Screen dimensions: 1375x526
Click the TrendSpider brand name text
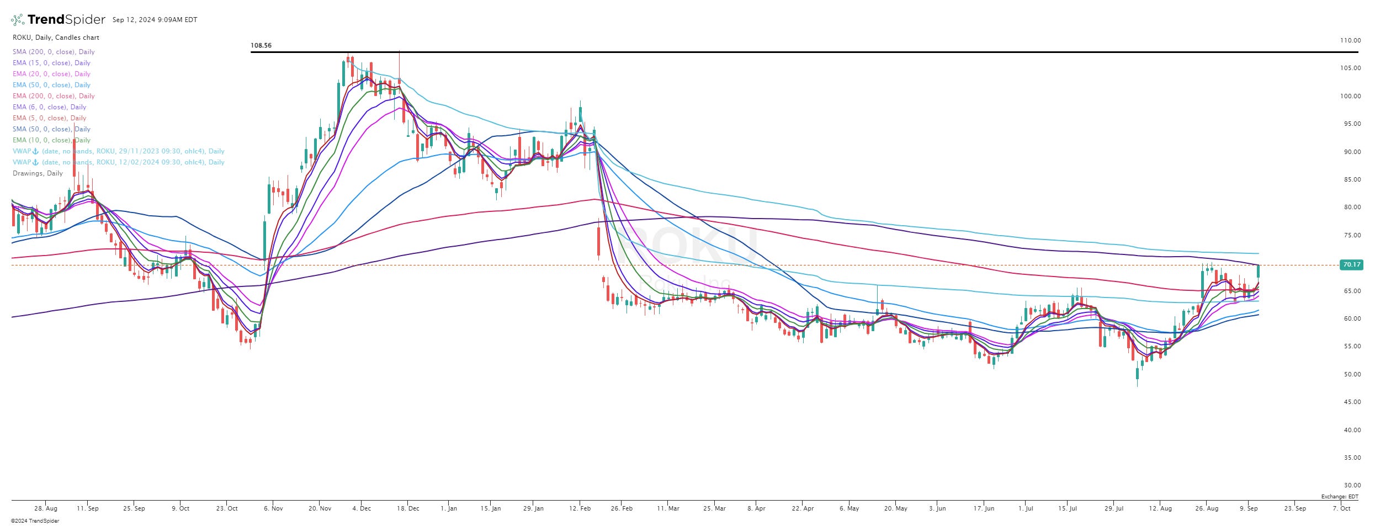coord(66,20)
